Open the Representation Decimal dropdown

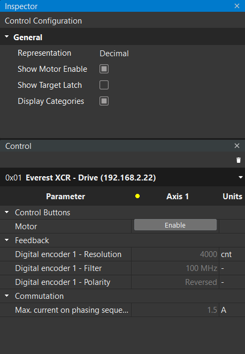click(x=114, y=54)
